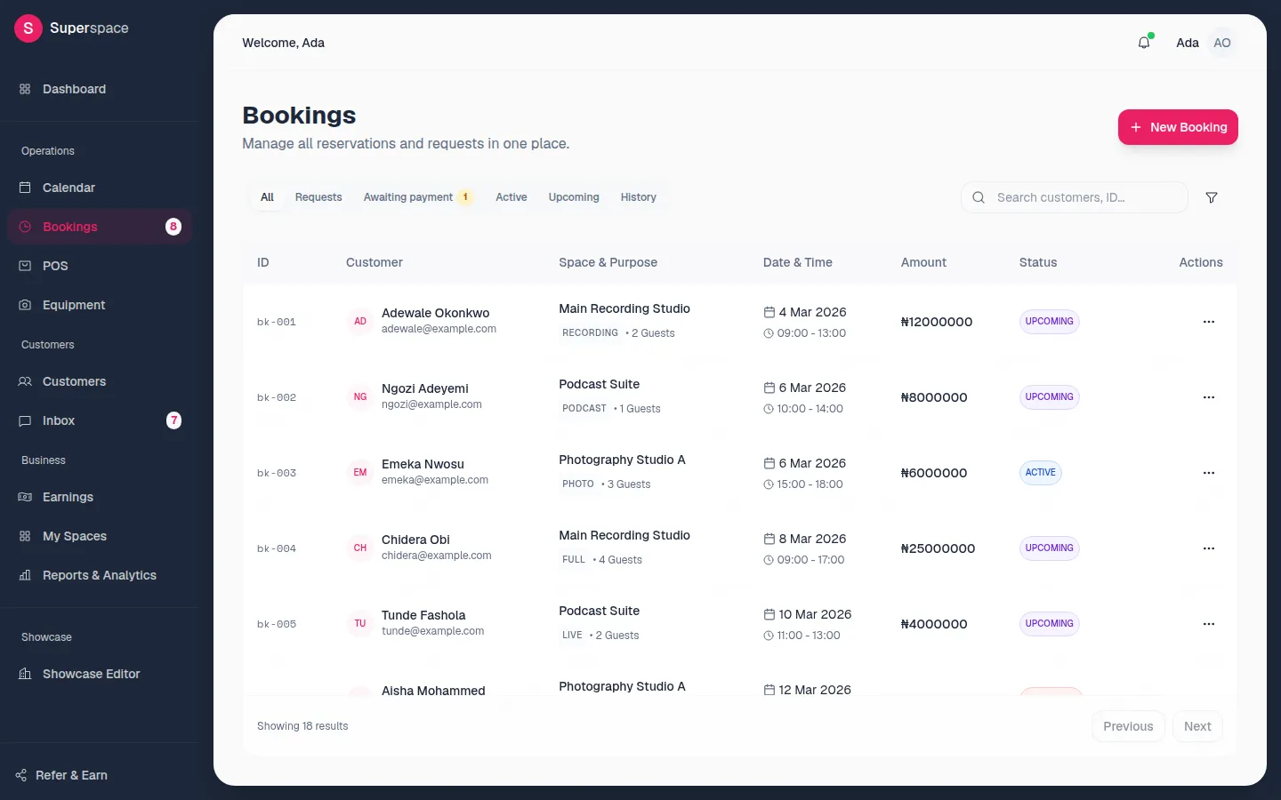The width and height of the screenshot is (1281, 800).
Task: Open actions menu for Ngozi Adeyemi booking
Action: (x=1208, y=397)
